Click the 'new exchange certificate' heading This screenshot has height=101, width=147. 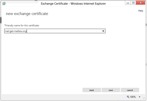tap(27, 14)
